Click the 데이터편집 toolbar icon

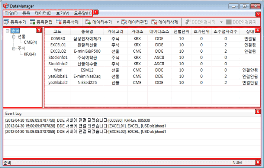click(x=124, y=22)
